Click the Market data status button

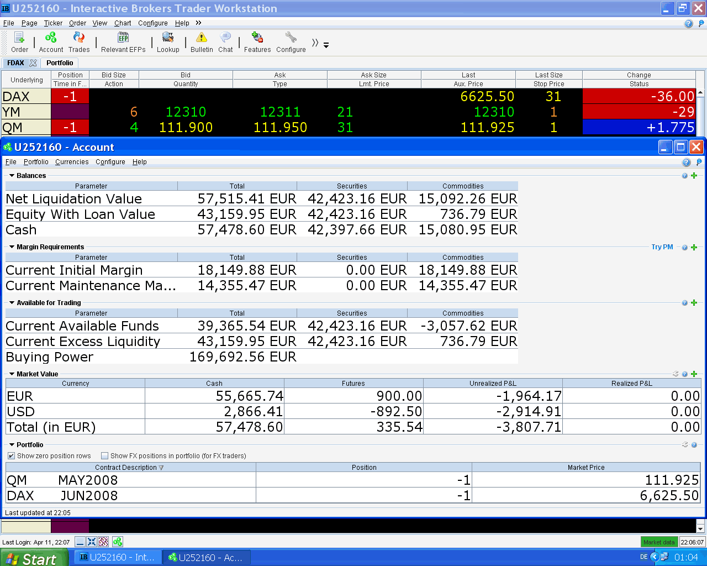(x=659, y=542)
